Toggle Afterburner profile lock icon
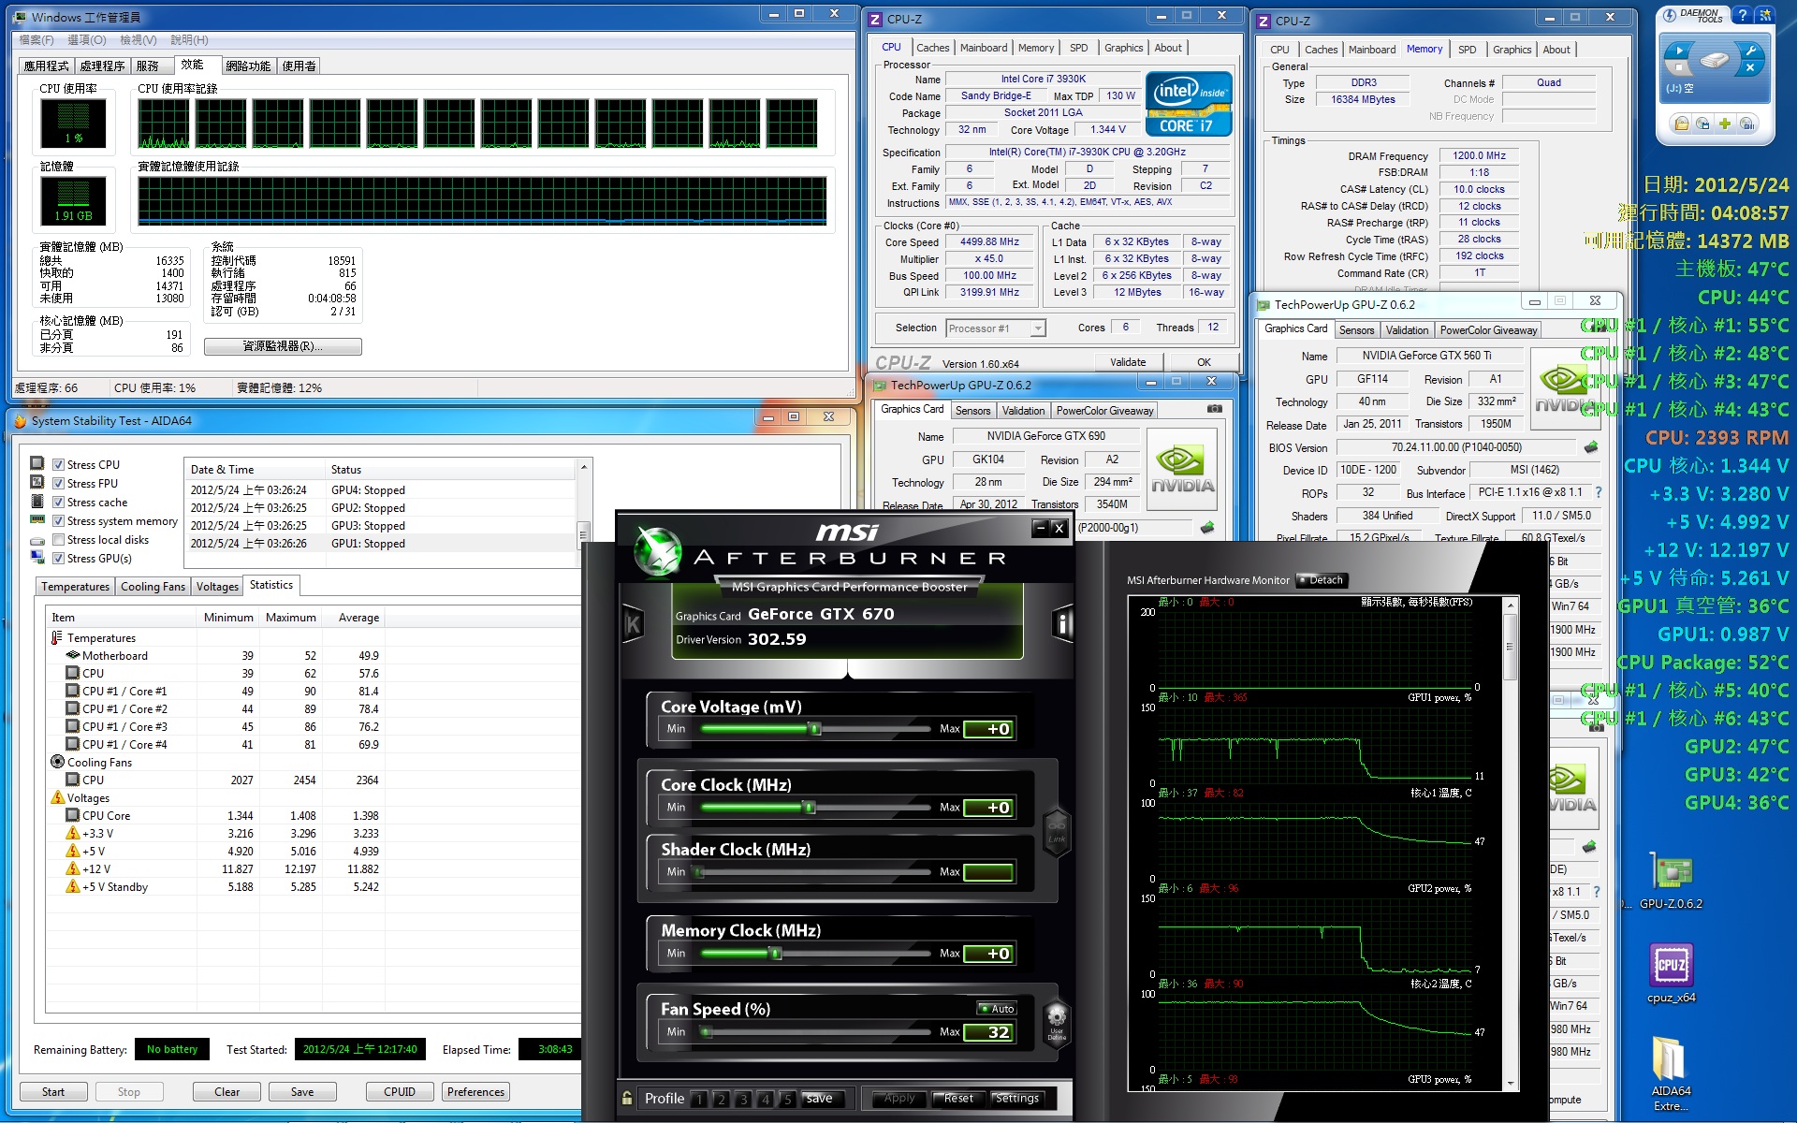This screenshot has width=1797, height=1123. tap(627, 1098)
